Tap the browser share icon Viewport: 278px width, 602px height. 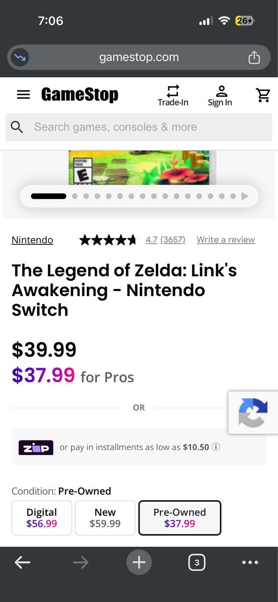[254, 57]
